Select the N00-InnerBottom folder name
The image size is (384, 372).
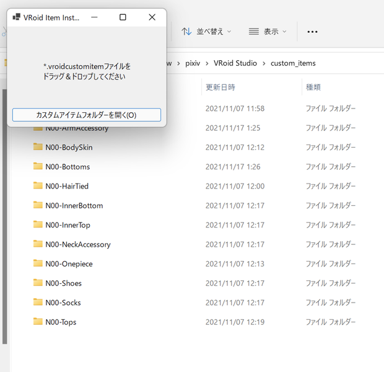(74, 205)
